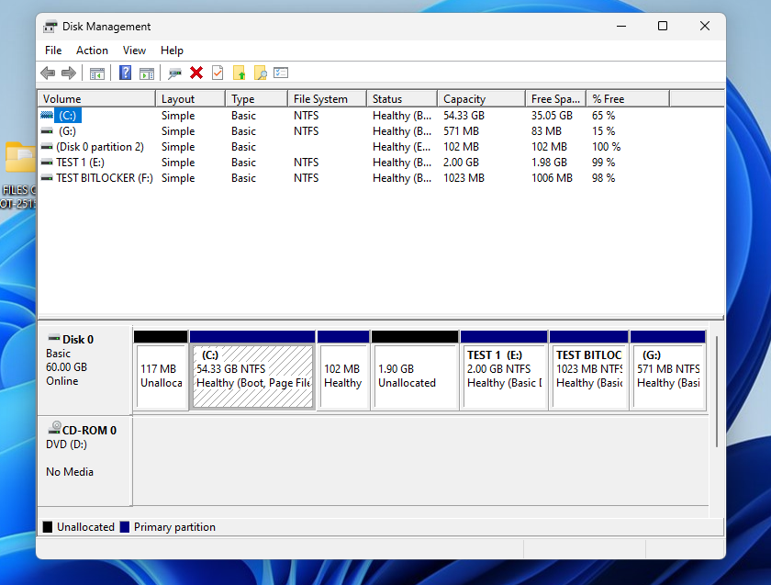Click the 60.00 GB disk size text
771x585 pixels.
[66, 367]
